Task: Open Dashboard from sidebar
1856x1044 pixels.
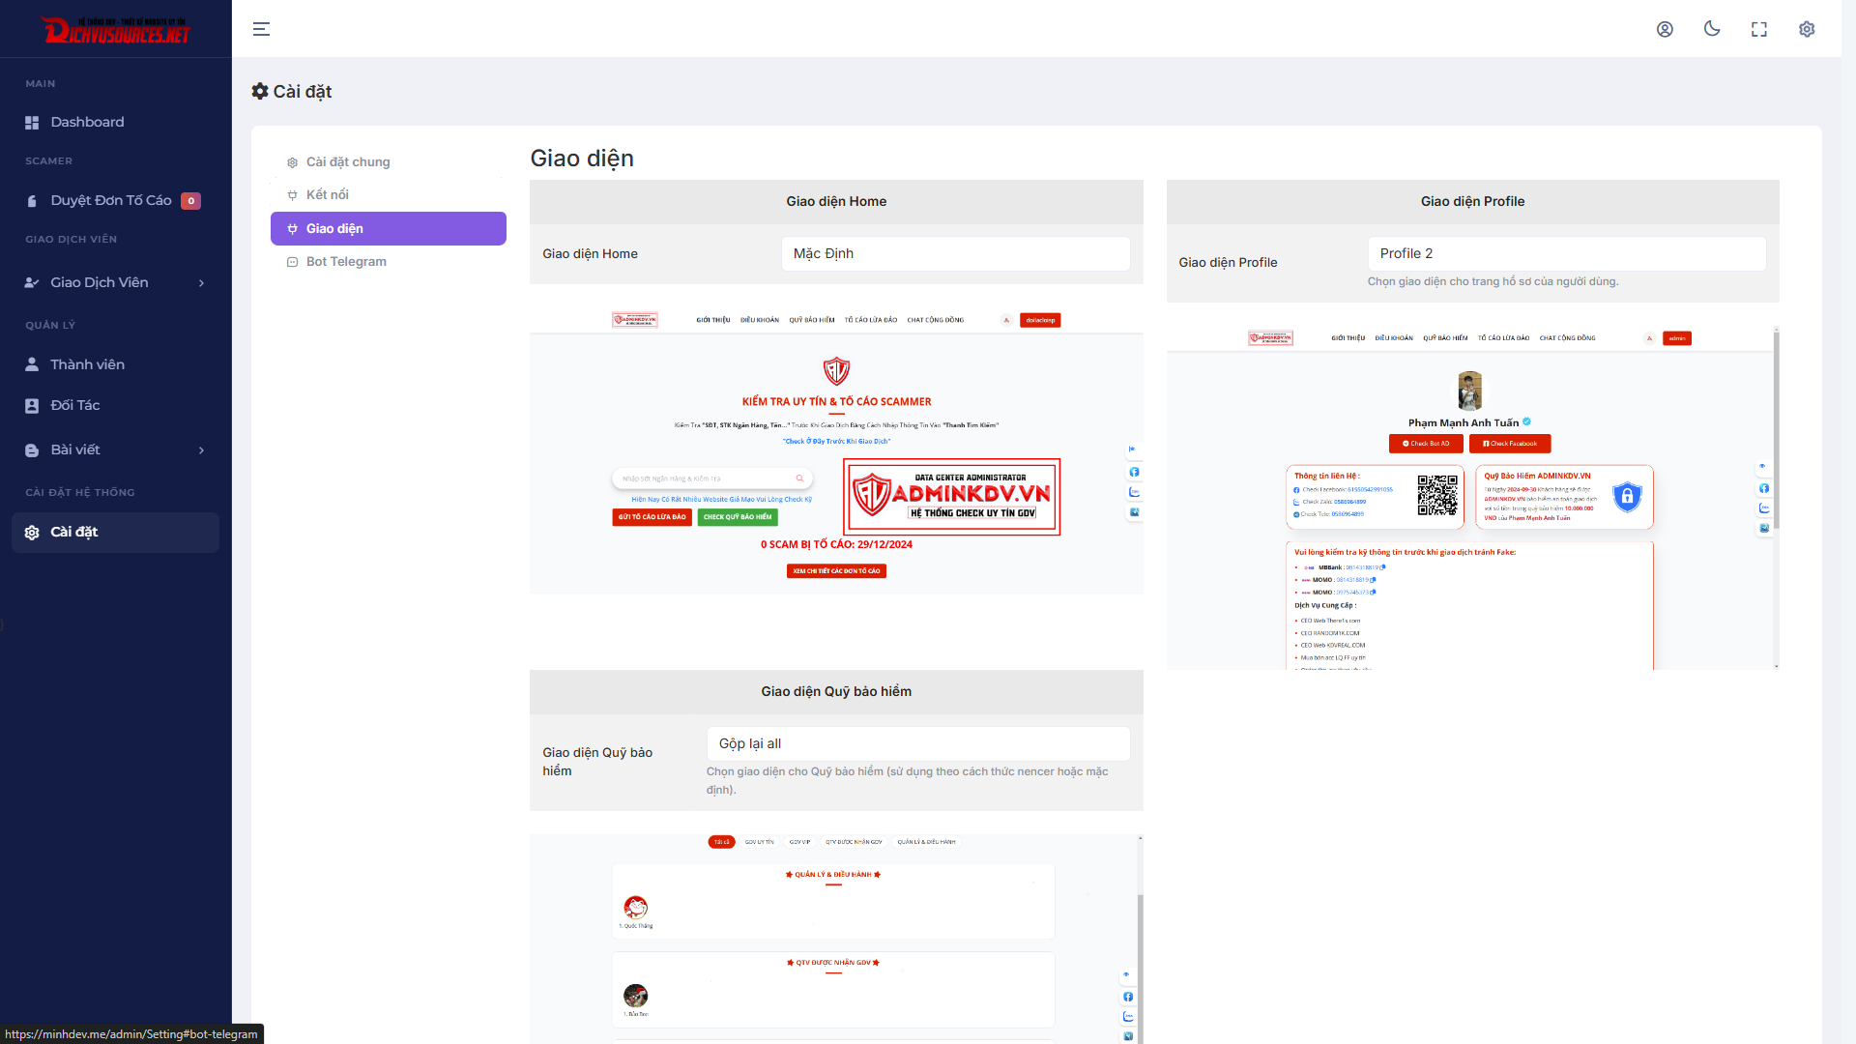Action: click(87, 122)
